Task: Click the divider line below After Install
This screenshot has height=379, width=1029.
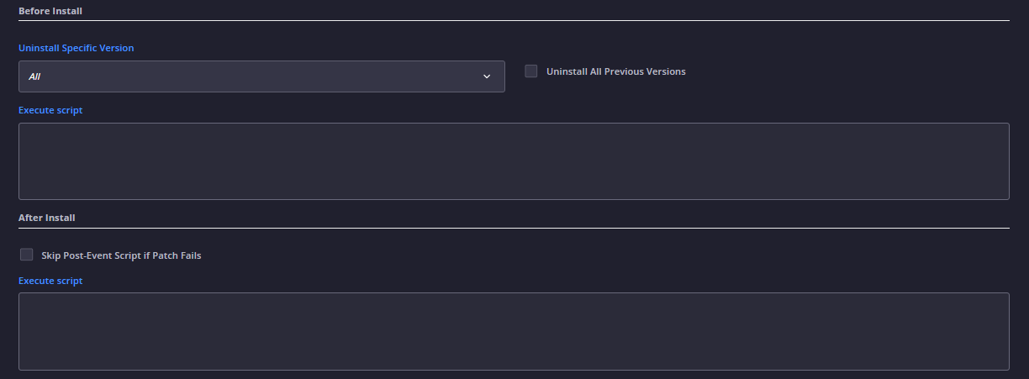Action: (x=514, y=228)
